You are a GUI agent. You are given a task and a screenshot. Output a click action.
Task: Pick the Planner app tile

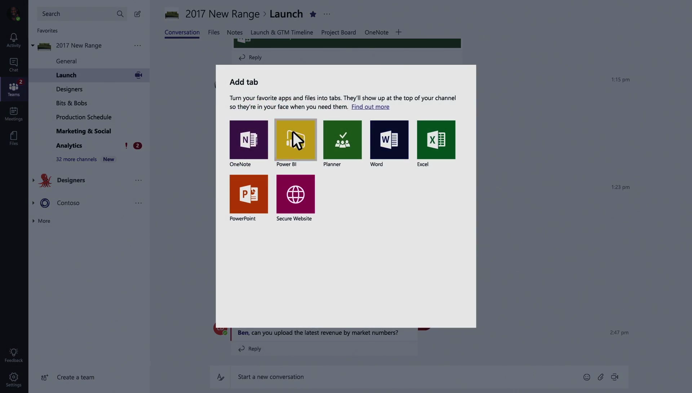pyautogui.click(x=342, y=140)
